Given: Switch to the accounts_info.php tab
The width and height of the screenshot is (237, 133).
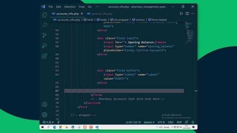Looking at the screenshot, I should click(67, 14).
